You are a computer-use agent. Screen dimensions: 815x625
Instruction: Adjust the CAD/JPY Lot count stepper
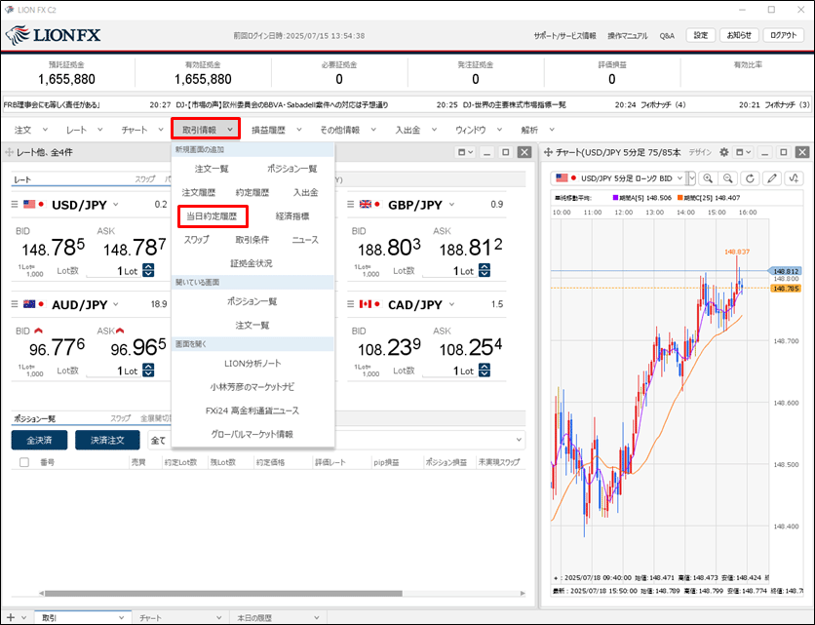[x=484, y=371]
